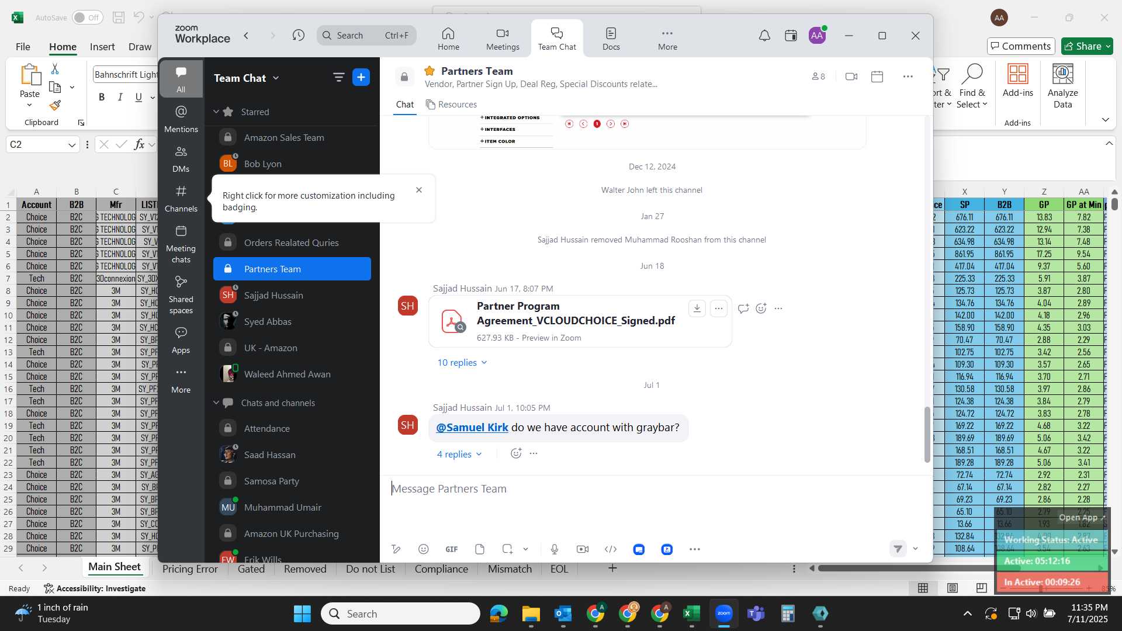Image resolution: width=1122 pixels, height=631 pixels.
Task: Toggle Italic in Excel ribbon
Action: (120, 97)
